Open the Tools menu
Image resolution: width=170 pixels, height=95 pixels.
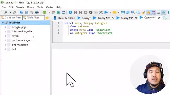click(x=40, y=7)
